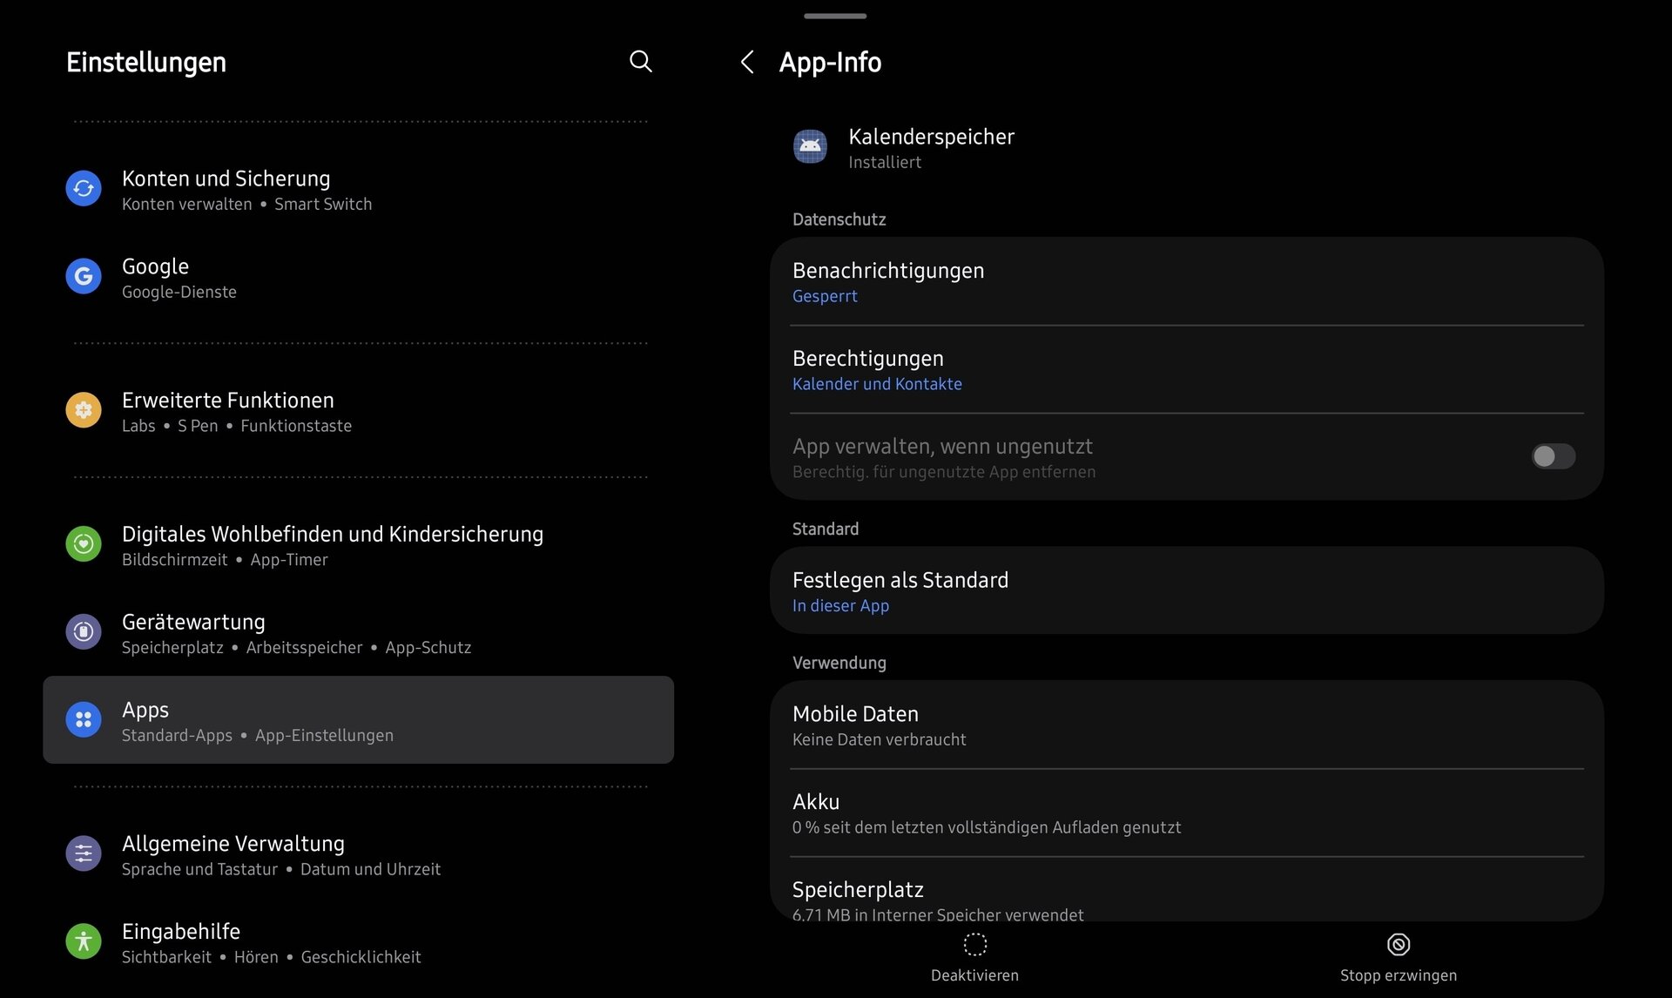The image size is (1672, 998).
Task: Click the Keine Daten verbraucht text
Action: point(879,739)
